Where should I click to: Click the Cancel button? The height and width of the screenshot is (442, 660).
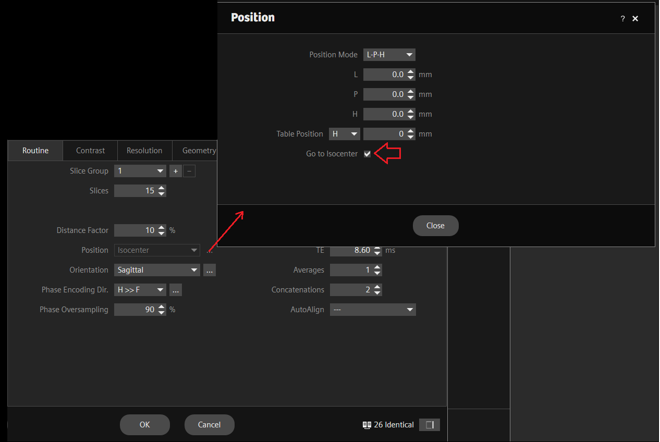[210, 425]
